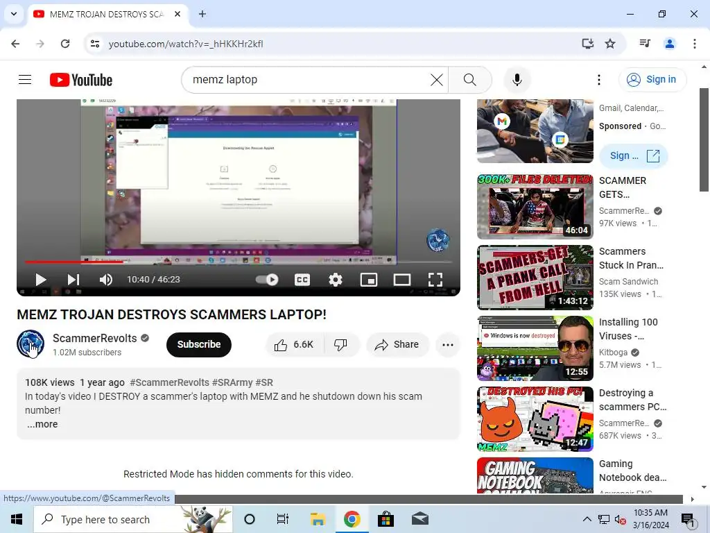Open #SR hashtag link
710x533 pixels.
tap(264, 382)
